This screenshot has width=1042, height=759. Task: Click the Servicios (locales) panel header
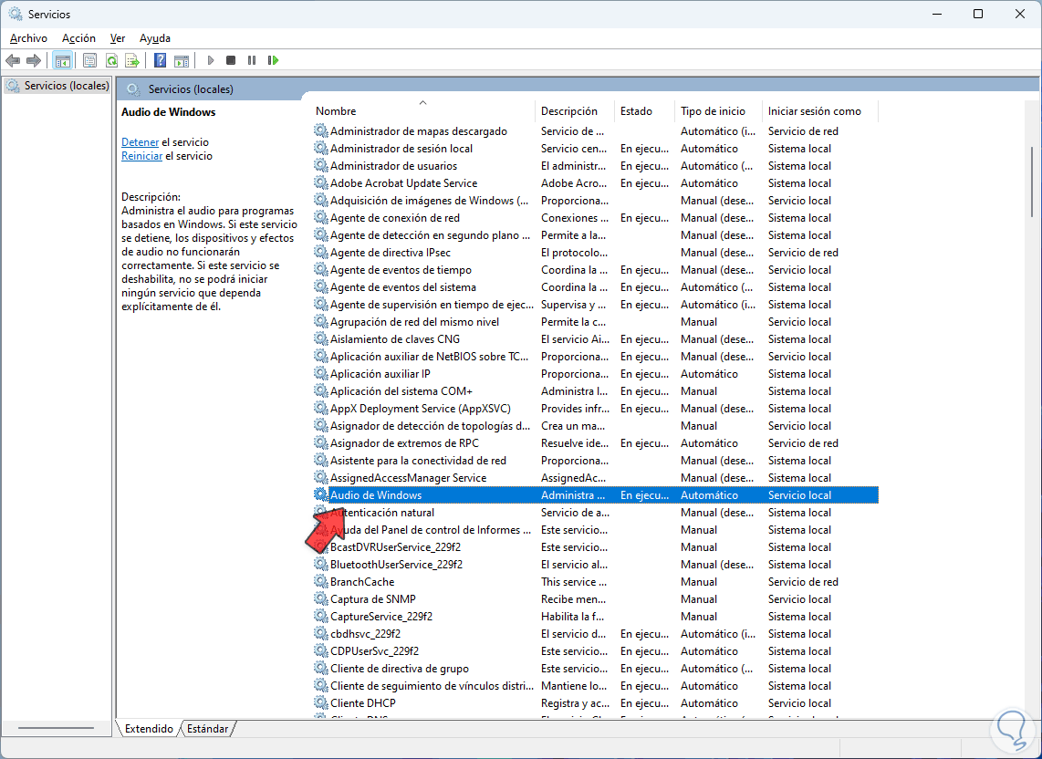click(190, 89)
